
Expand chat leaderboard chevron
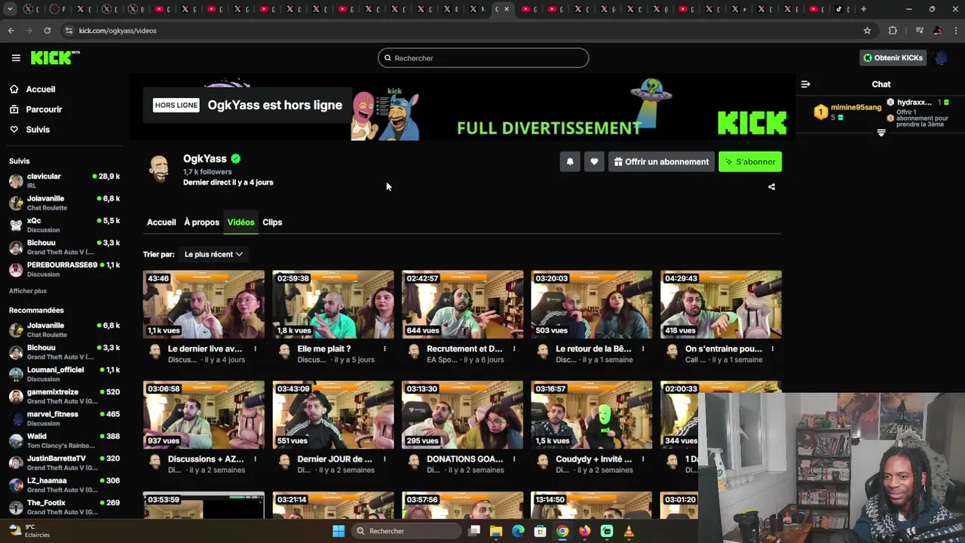coord(881,133)
